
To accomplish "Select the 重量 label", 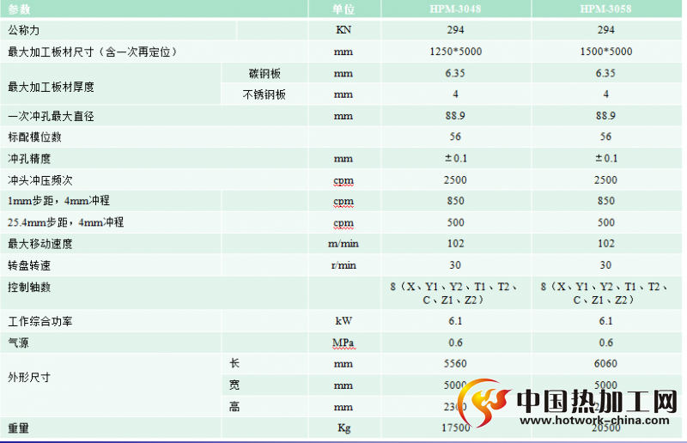I will (18, 428).
